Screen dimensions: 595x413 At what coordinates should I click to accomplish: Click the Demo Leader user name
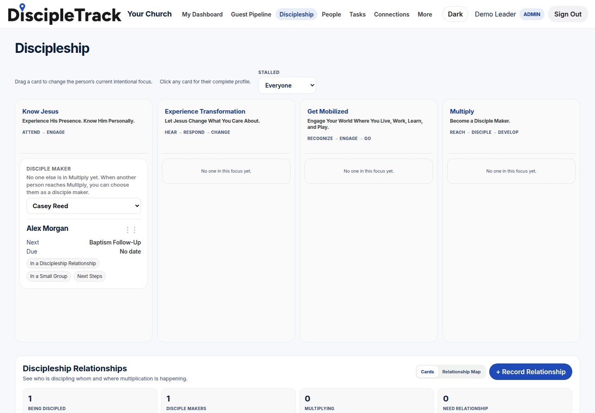tap(495, 14)
